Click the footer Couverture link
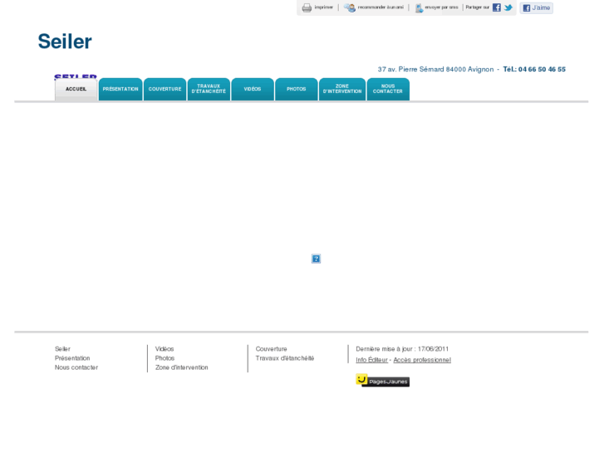Screen dimensions: 604x453 point(271,349)
